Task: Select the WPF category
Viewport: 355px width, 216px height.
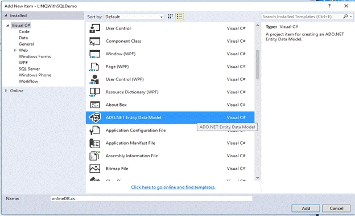Action: 23,63
